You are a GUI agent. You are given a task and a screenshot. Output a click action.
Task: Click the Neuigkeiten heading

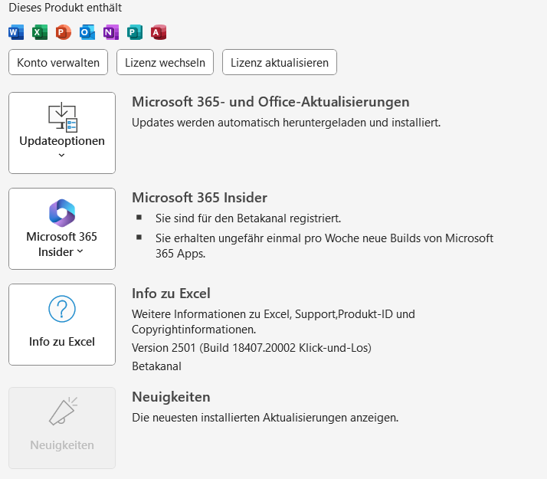coord(171,397)
